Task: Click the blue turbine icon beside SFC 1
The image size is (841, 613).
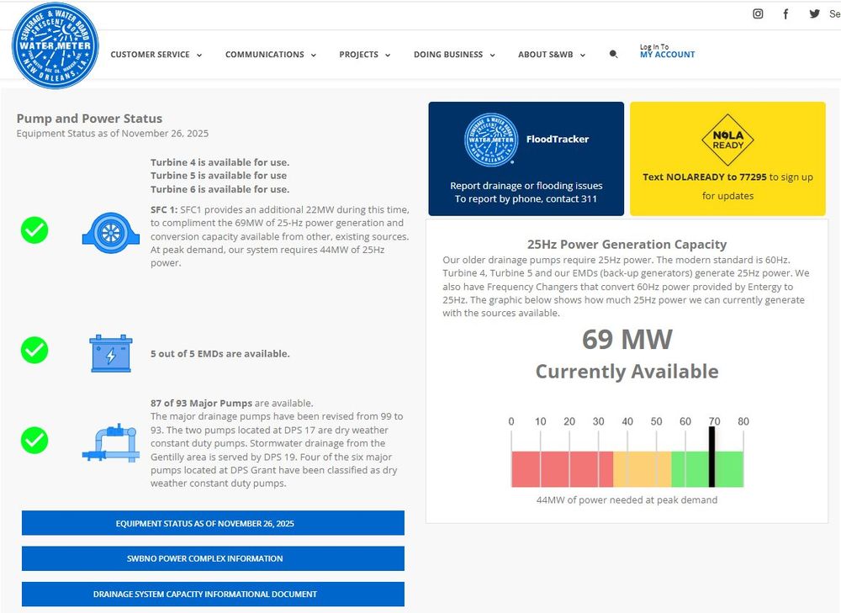Action: coord(110,233)
